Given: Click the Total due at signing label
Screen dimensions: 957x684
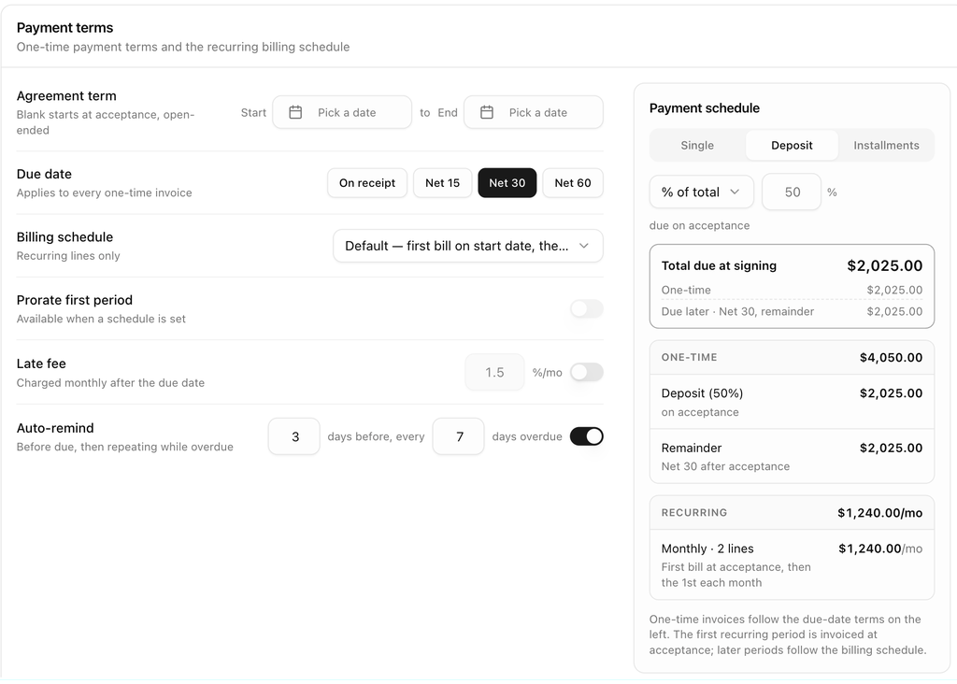Looking at the screenshot, I should [x=719, y=265].
